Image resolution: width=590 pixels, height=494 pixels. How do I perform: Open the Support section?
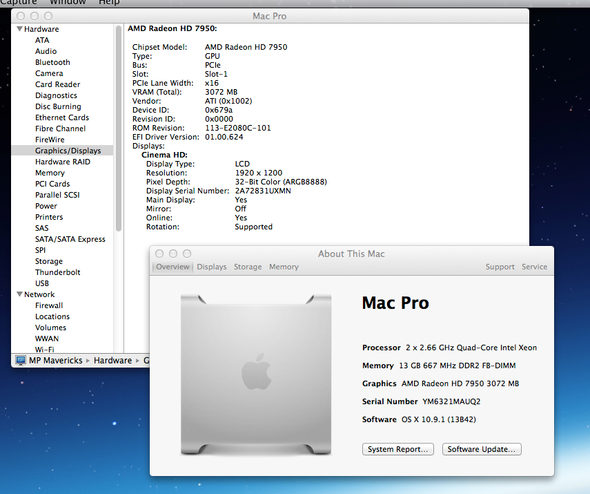pos(500,267)
